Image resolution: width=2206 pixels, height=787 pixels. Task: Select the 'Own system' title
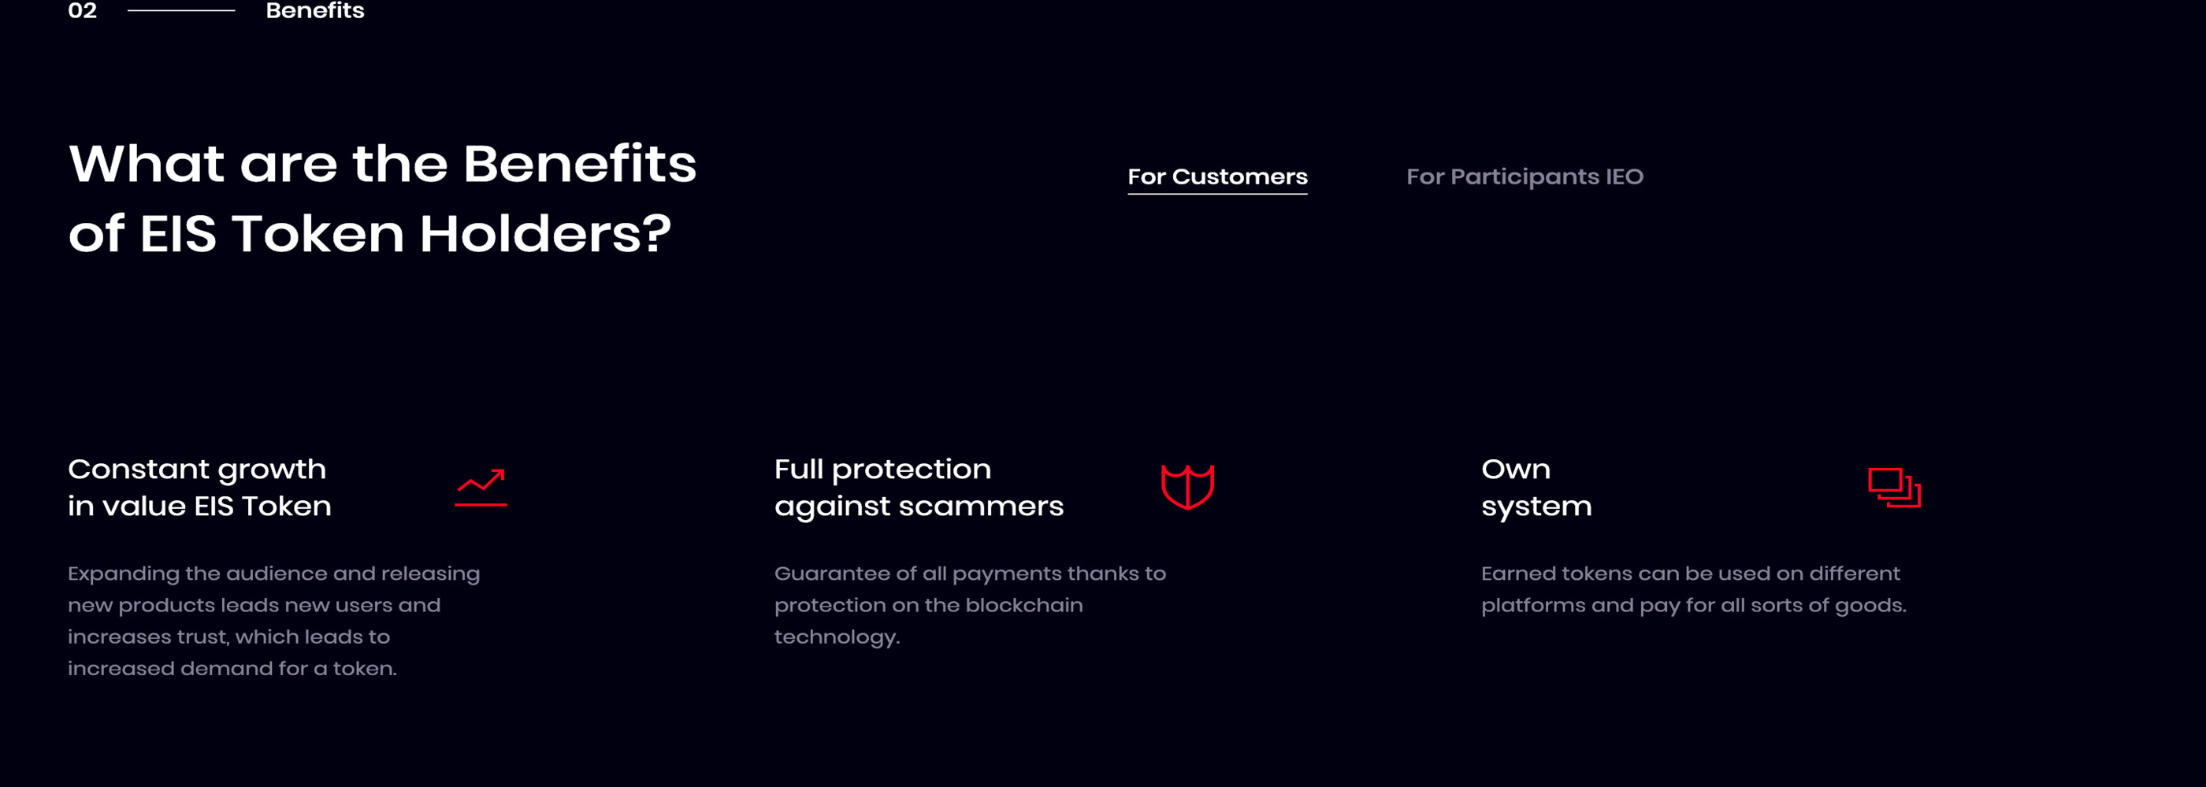(x=1536, y=488)
